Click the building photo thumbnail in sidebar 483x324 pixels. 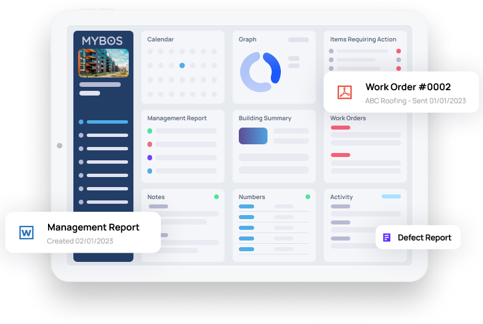click(x=103, y=63)
